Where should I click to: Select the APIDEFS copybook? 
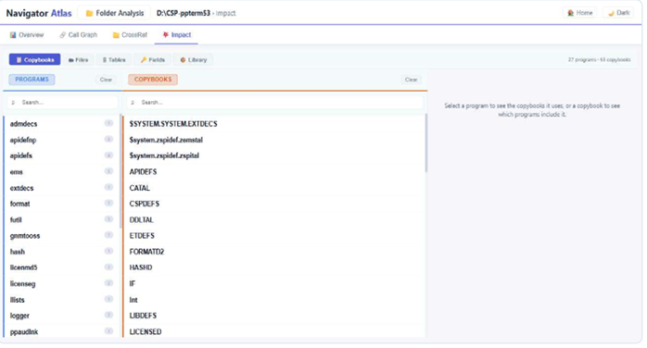click(274, 172)
